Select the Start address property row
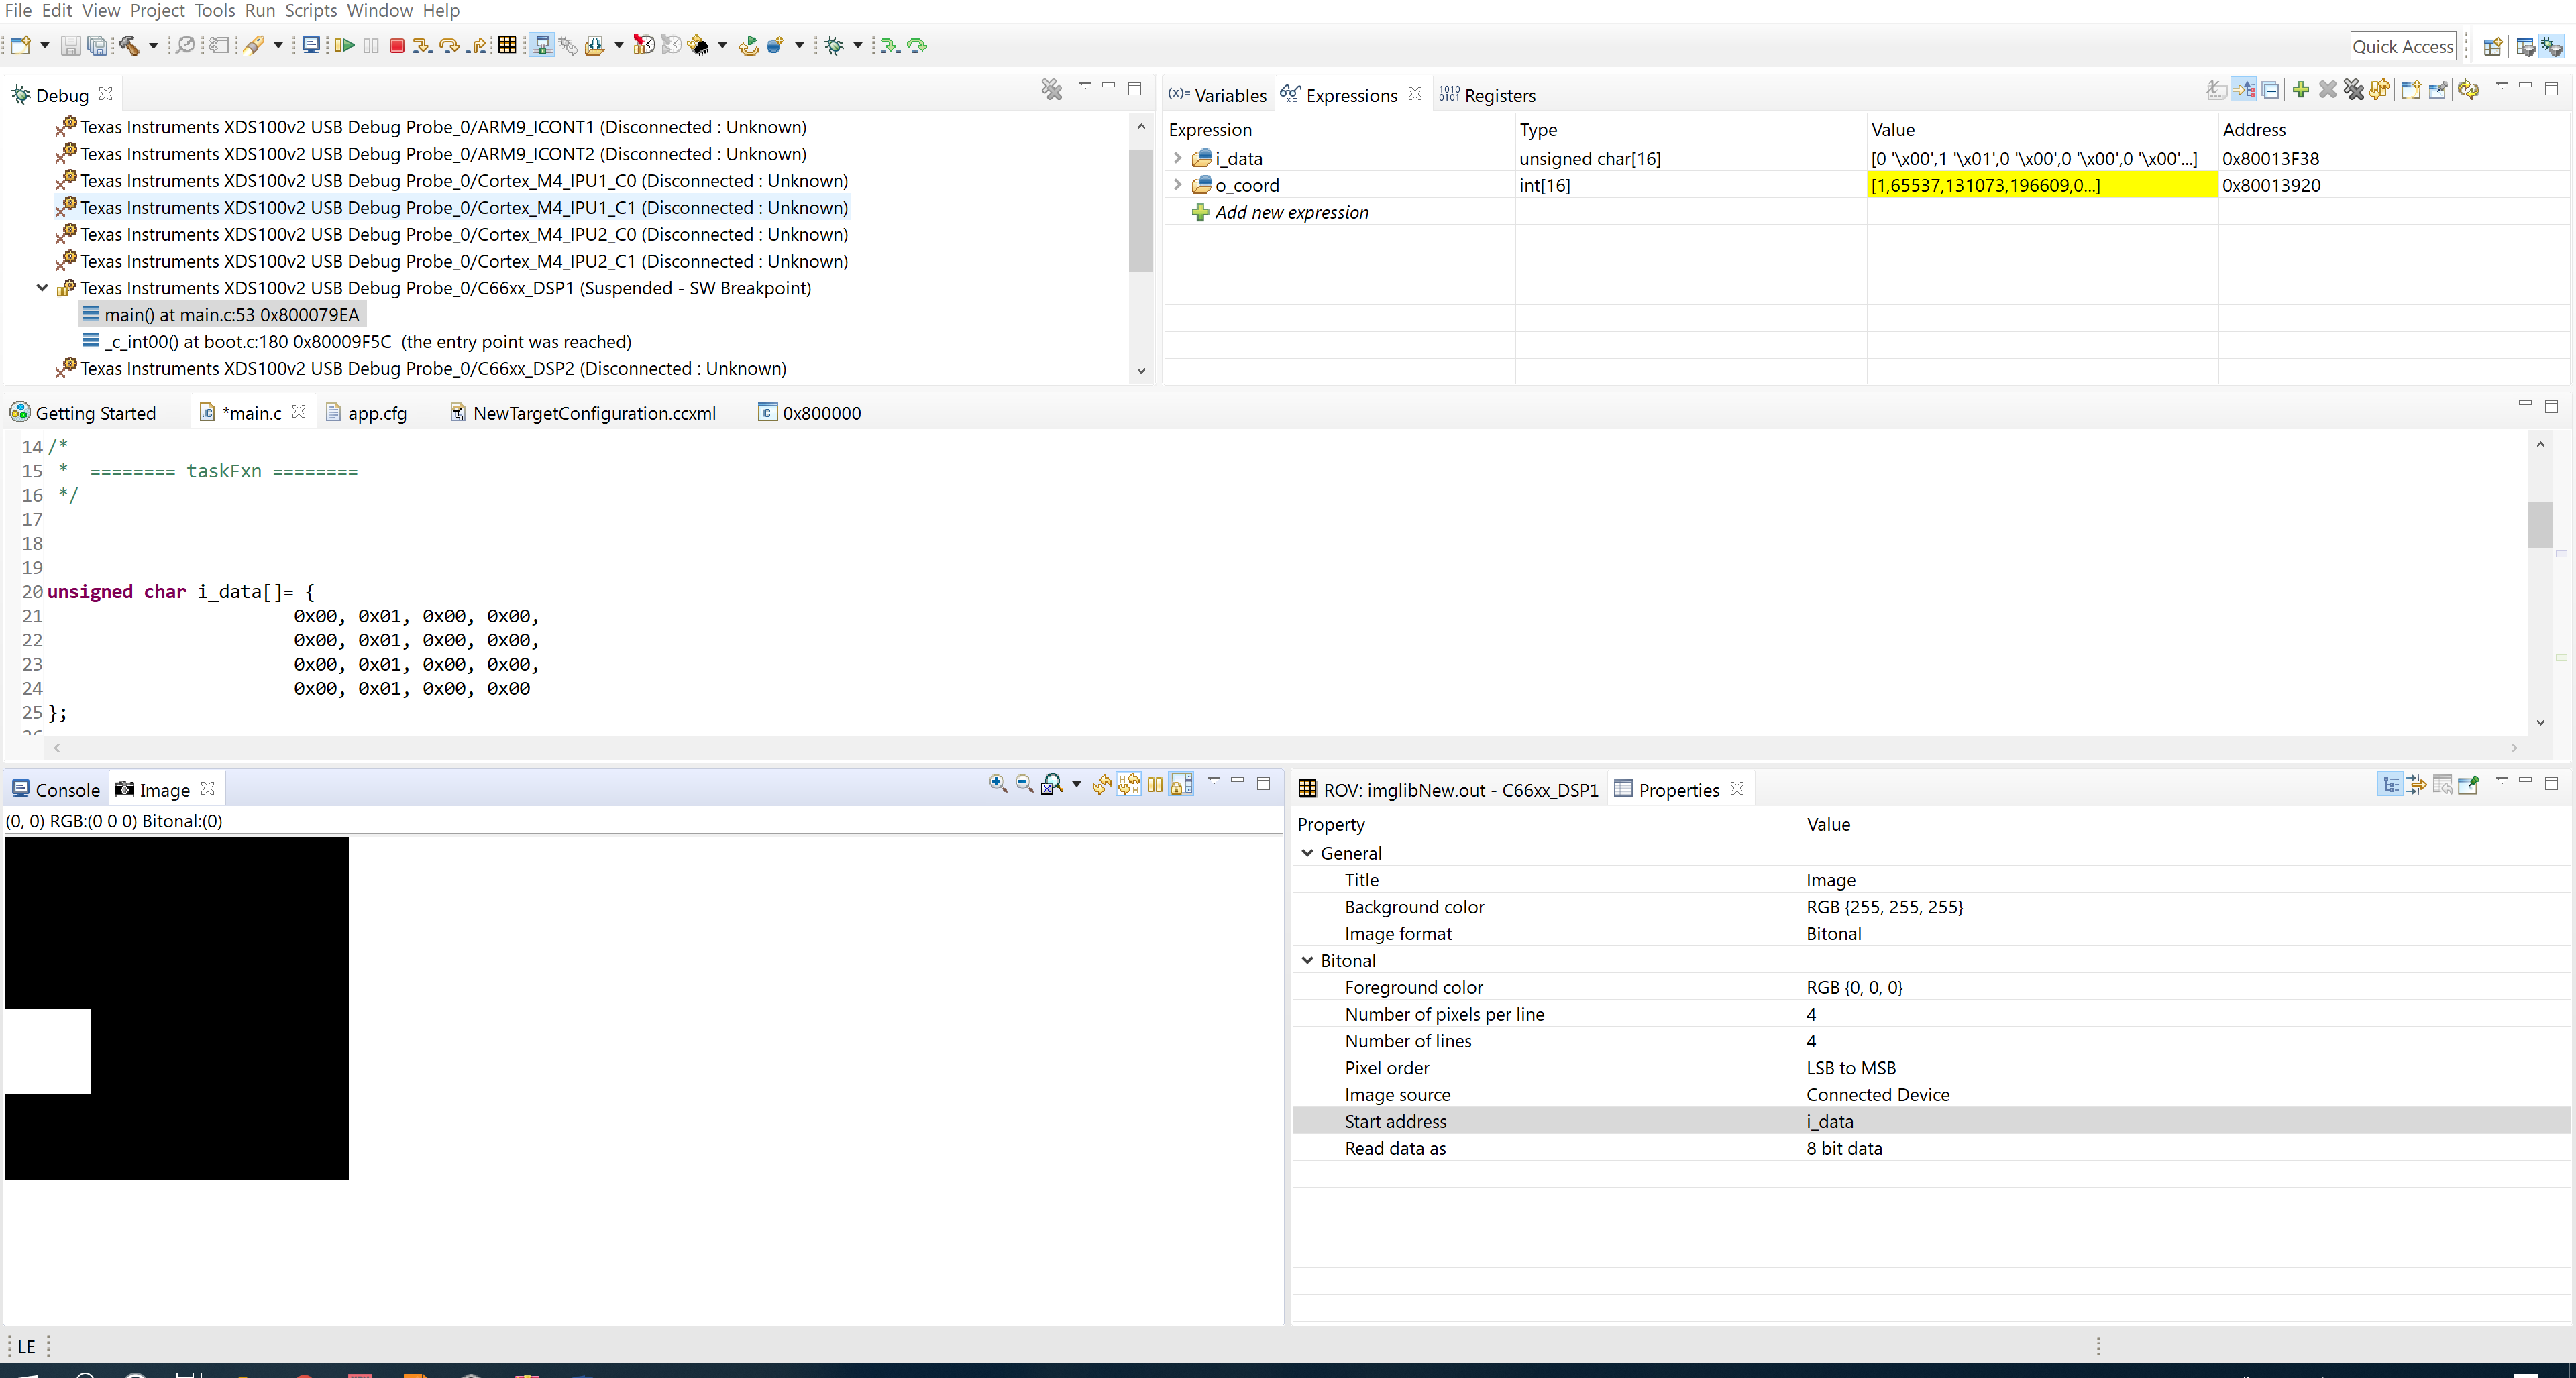 pos(1396,1121)
